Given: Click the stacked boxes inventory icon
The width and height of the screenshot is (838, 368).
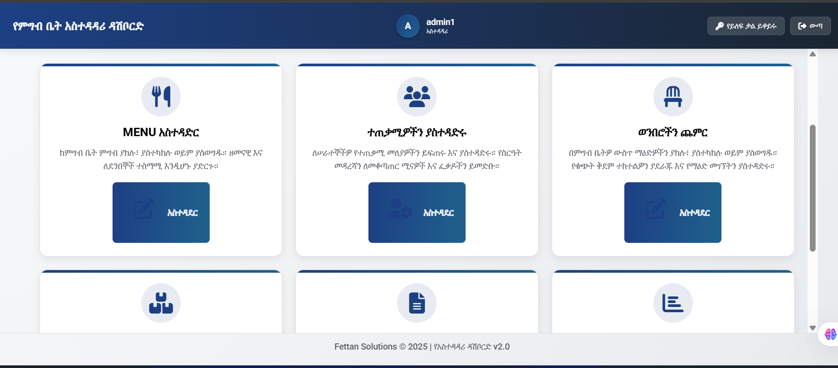Looking at the screenshot, I should tap(161, 303).
